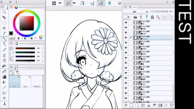Click the flip horizontal icon in top toolbar
Image resolution: width=194 pixels, height=109 pixels.
[x=82, y=3]
